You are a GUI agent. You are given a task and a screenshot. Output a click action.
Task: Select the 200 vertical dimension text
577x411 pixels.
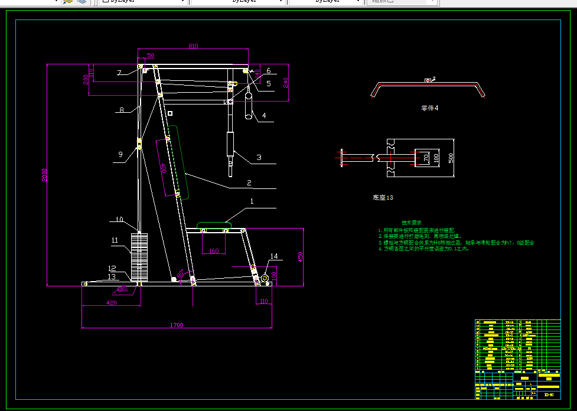pyautogui.click(x=86, y=80)
